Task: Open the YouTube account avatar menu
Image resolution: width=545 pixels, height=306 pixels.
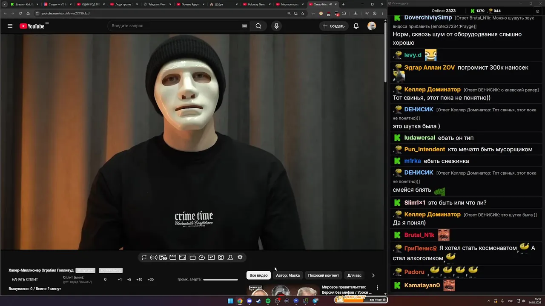Action: point(372,26)
